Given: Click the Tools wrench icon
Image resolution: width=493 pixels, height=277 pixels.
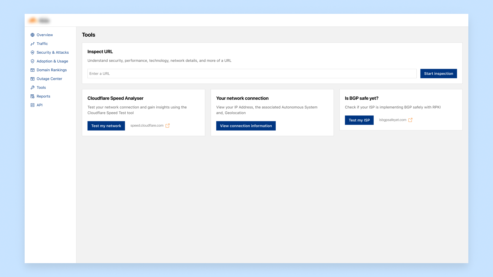Looking at the screenshot, I should click(32, 87).
